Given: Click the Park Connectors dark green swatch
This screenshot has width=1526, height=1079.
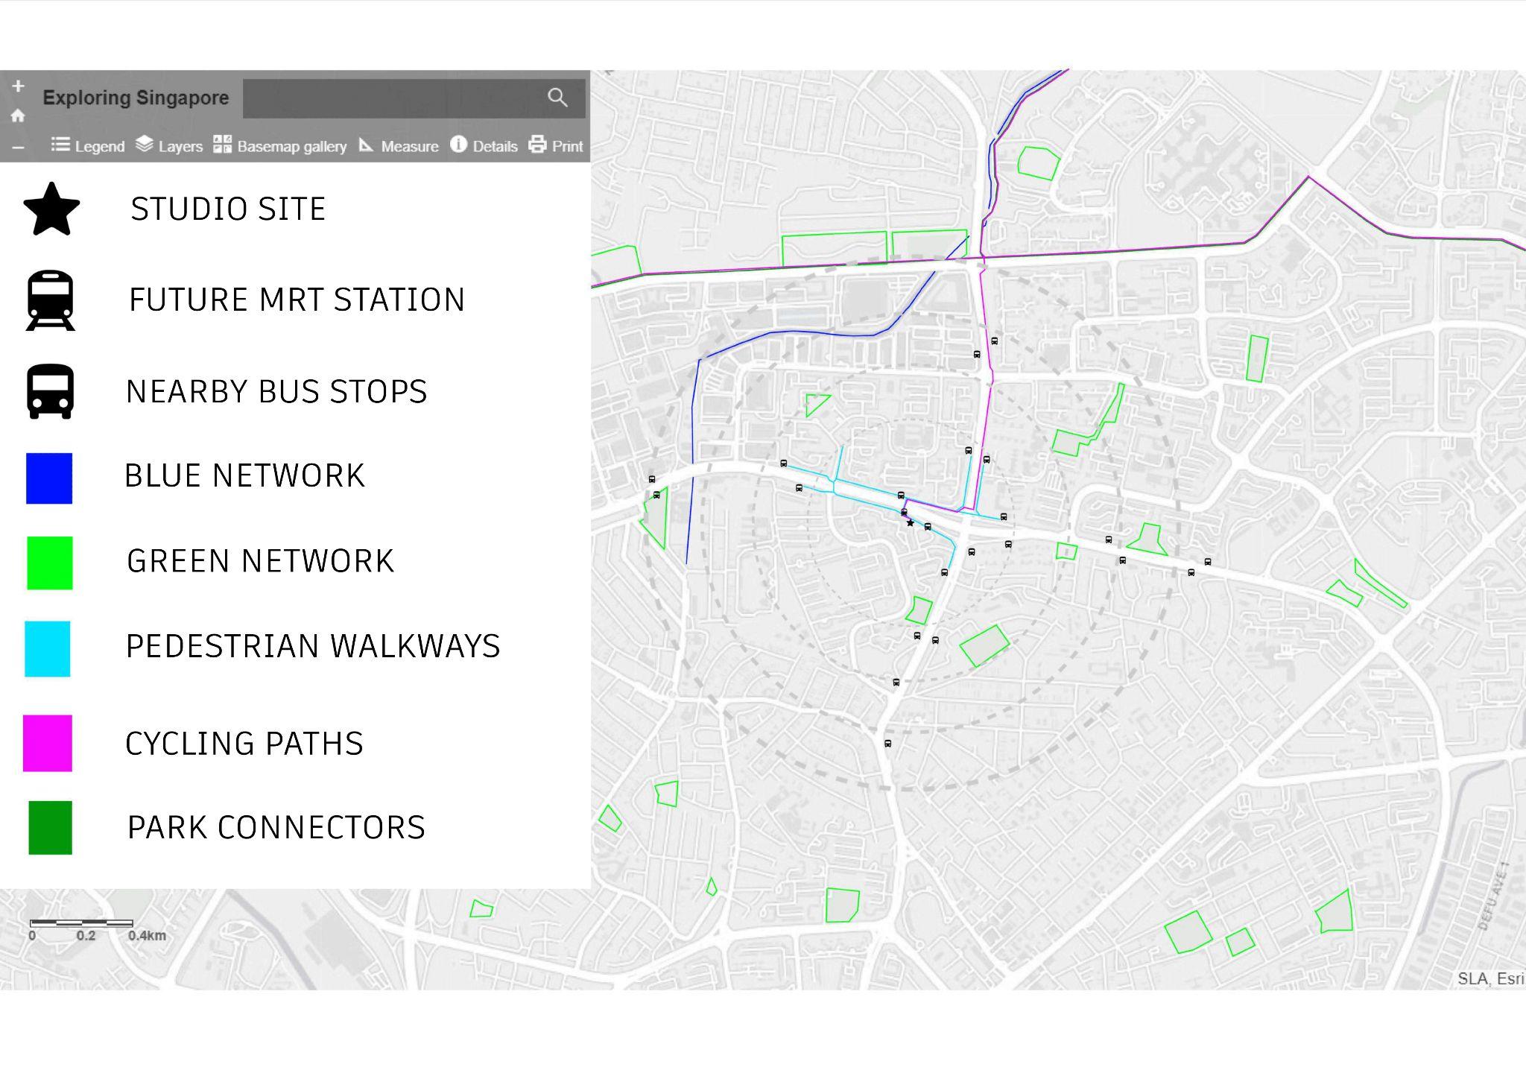Looking at the screenshot, I should click(x=50, y=828).
